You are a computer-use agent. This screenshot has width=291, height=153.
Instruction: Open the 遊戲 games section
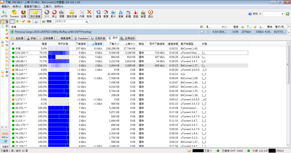136,14
